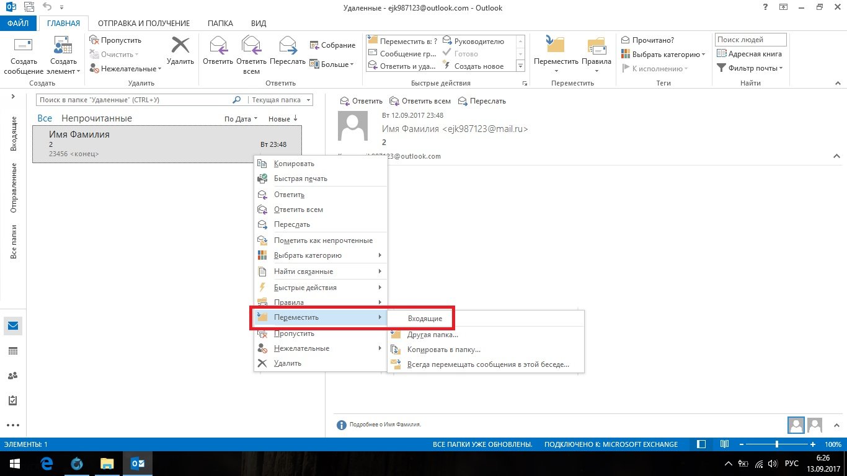Image resolution: width=847 pixels, height=476 pixels.
Task: Click the search magnifier icon
Action: click(236, 100)
